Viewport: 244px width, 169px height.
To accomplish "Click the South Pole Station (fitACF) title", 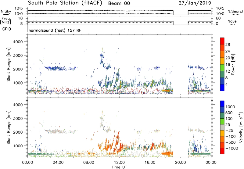I will (x=65, y=3).
